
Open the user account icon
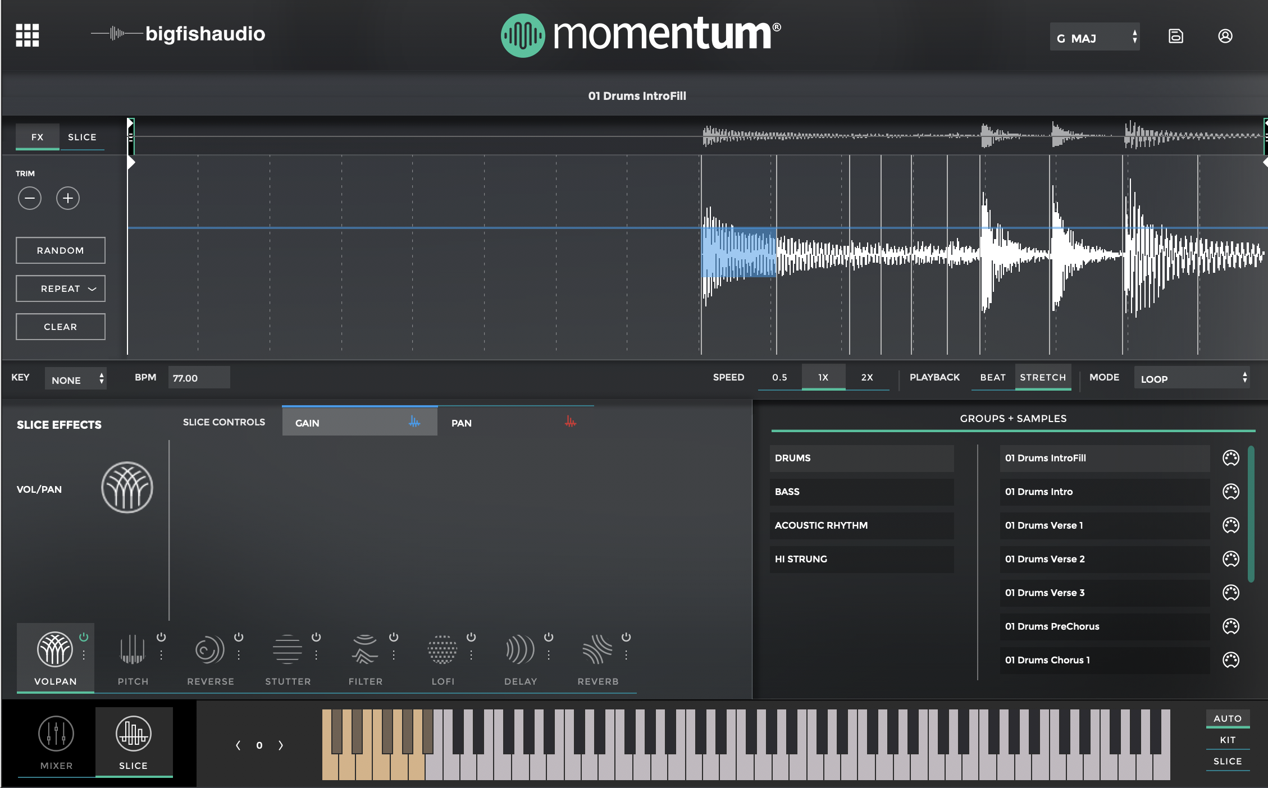[x=1225, y=36]
